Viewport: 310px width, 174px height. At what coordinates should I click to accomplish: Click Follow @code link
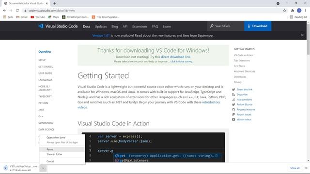[245, 104]
